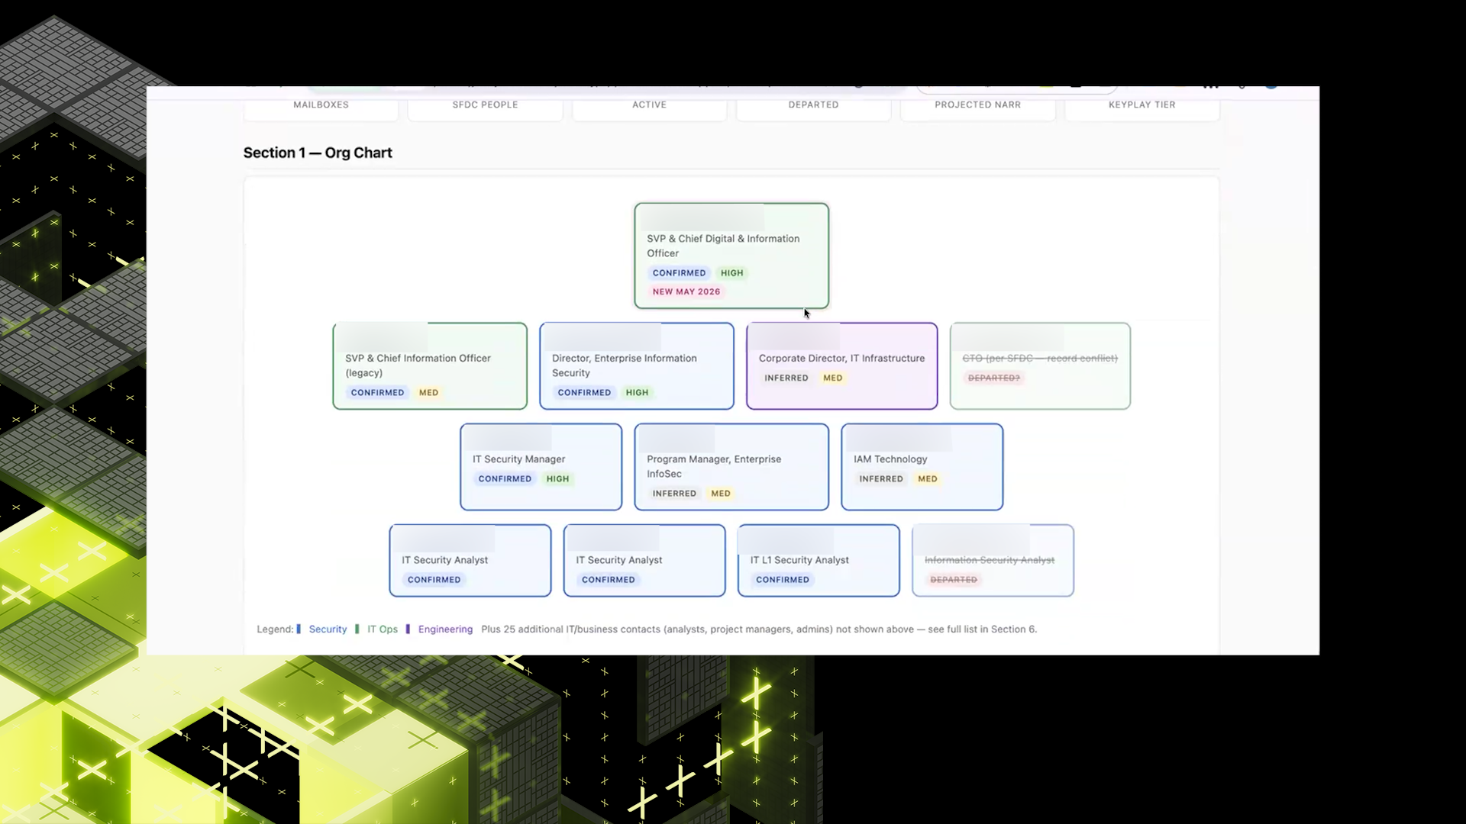1466x824 pixels.
Task: Select the SVP & Chief Information Officer (legacy) card
Action: pyautogui.click(x=430, y=366)
